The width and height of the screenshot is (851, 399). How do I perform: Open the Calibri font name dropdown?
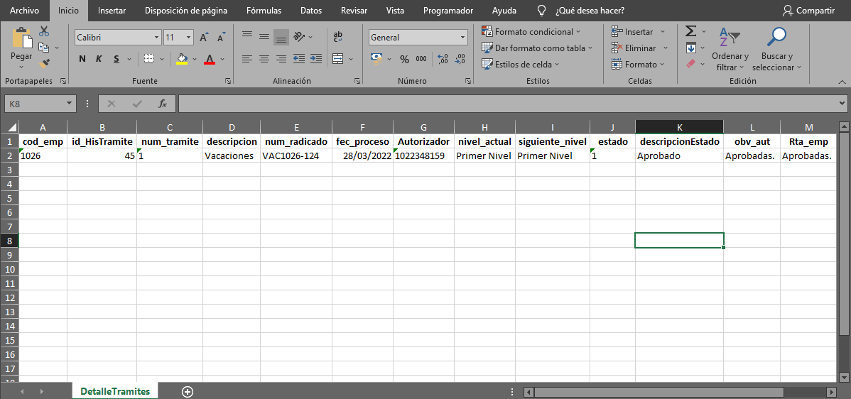[x=157, y=38]
